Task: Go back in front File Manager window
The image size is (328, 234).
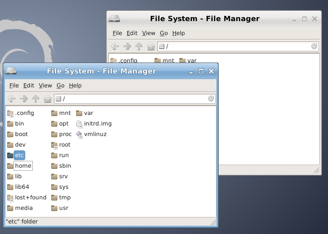Action: click(x=12, y=98)
